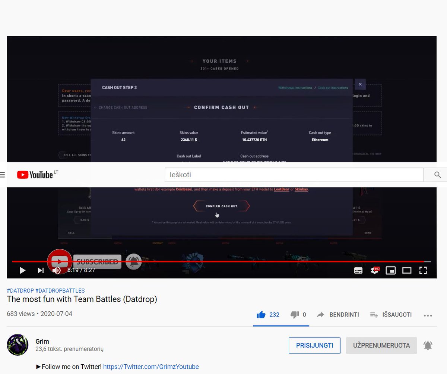The width and height of the screenshot is (447, 374).
Task: Open the Twitter.com/GrimzYoutube link
Action: pyautogui.click(x=151, y=367)
